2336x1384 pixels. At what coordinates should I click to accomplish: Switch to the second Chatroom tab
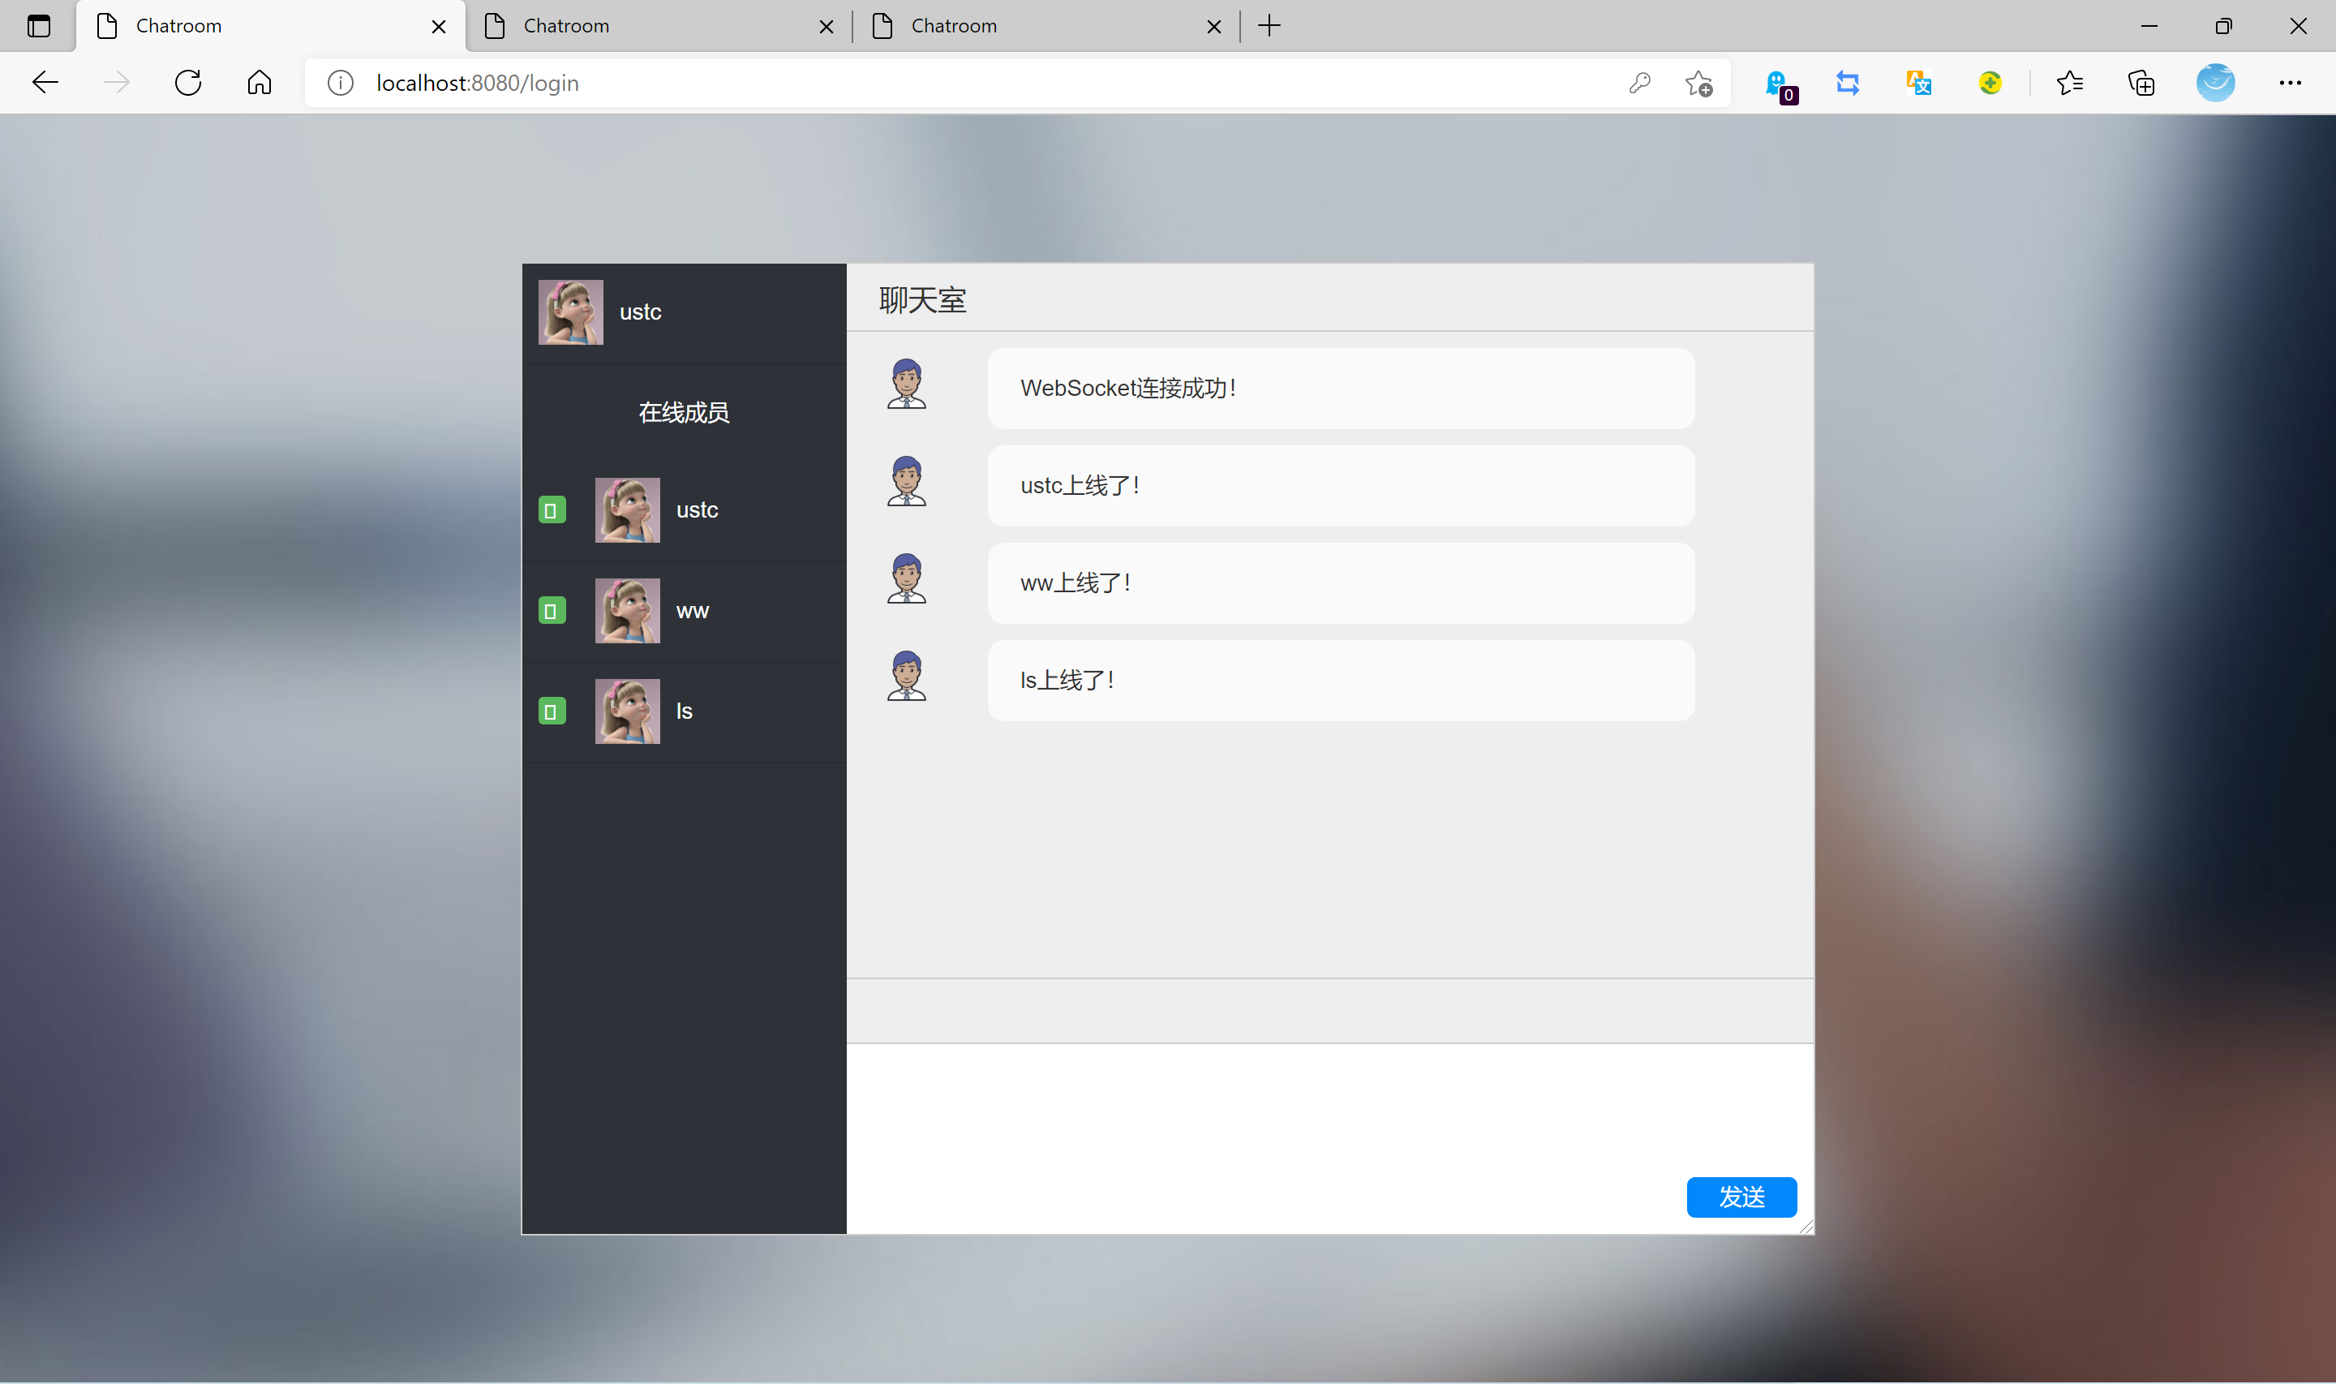tap(658, 26)
